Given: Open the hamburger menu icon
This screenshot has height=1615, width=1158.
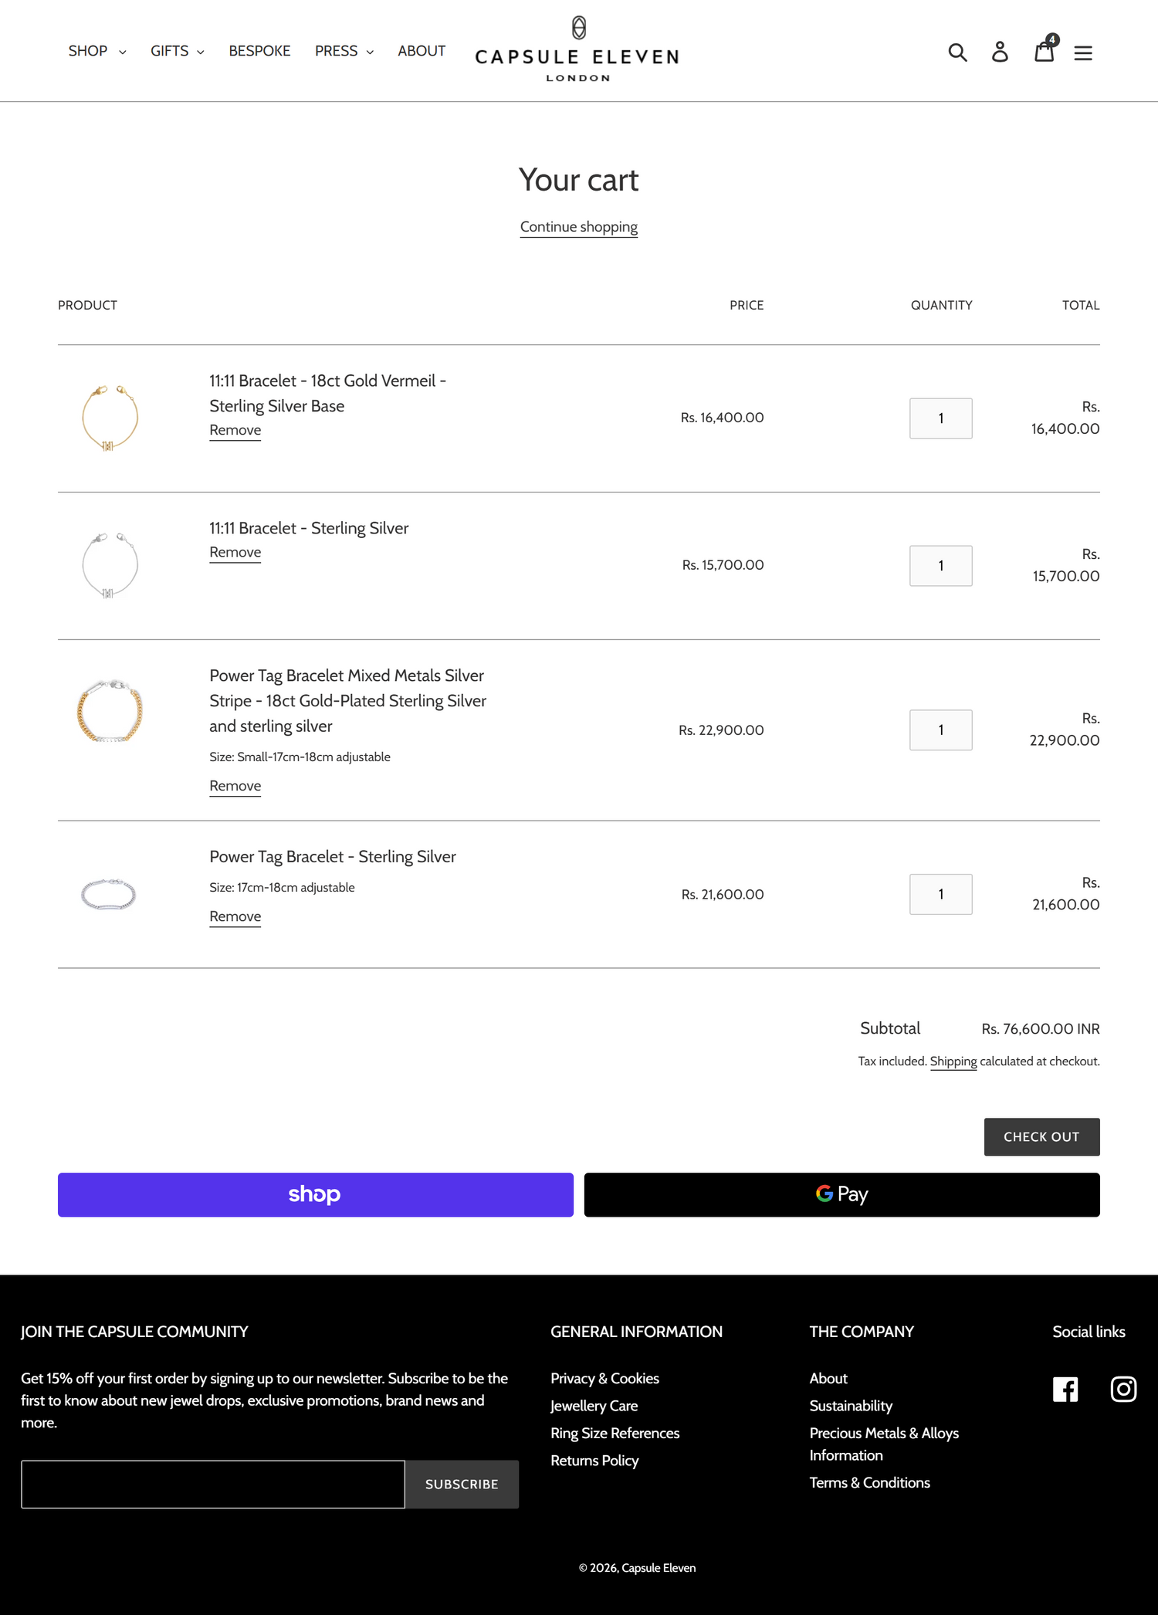Looking at the screenshot, I should click(x=1083, y=52).
